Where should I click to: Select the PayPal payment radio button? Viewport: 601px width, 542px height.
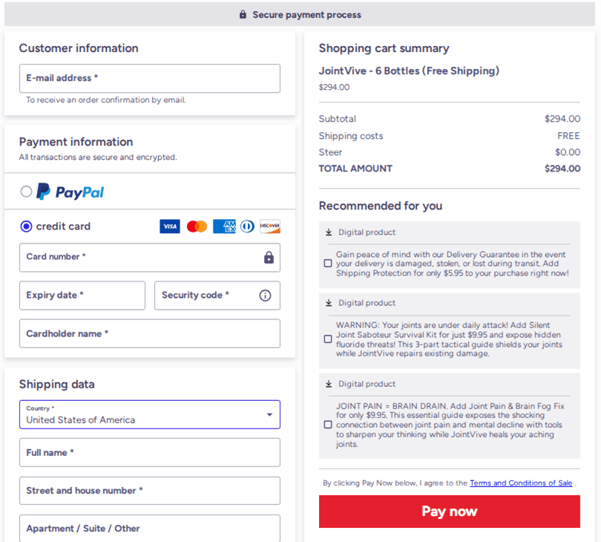26,192
